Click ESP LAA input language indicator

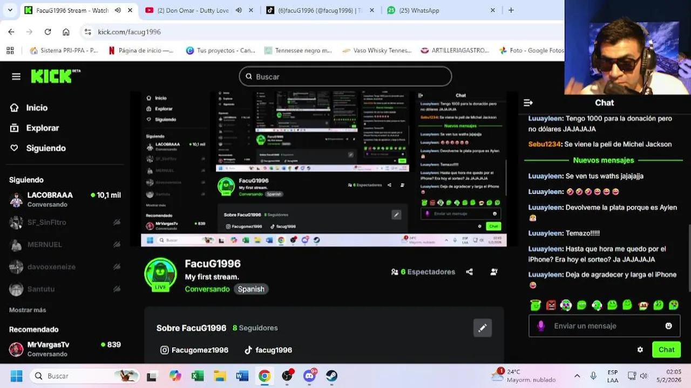(613, 376)
